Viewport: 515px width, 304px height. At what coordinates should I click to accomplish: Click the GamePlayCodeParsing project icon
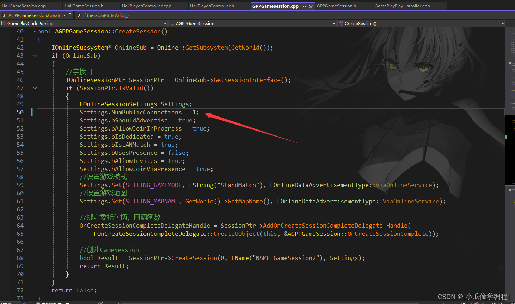point(4,23)
